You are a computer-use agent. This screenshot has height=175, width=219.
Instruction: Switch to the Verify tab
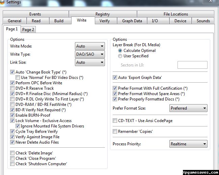104,21
